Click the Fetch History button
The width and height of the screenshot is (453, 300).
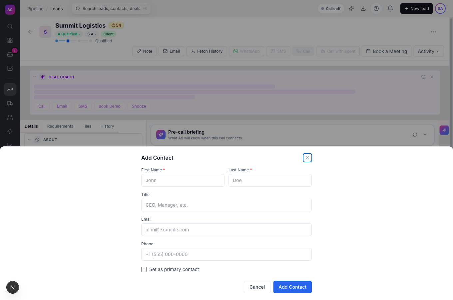point(207,51)
